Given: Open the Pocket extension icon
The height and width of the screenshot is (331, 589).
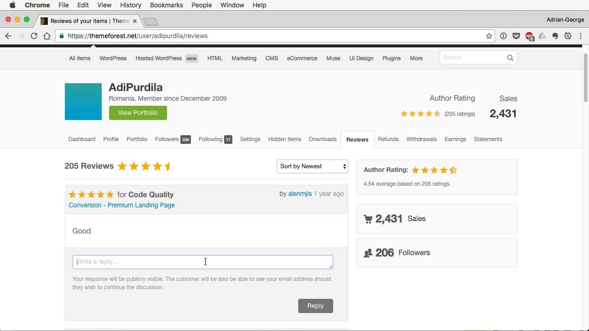Looking at the screenshot, I should [516, 36].
